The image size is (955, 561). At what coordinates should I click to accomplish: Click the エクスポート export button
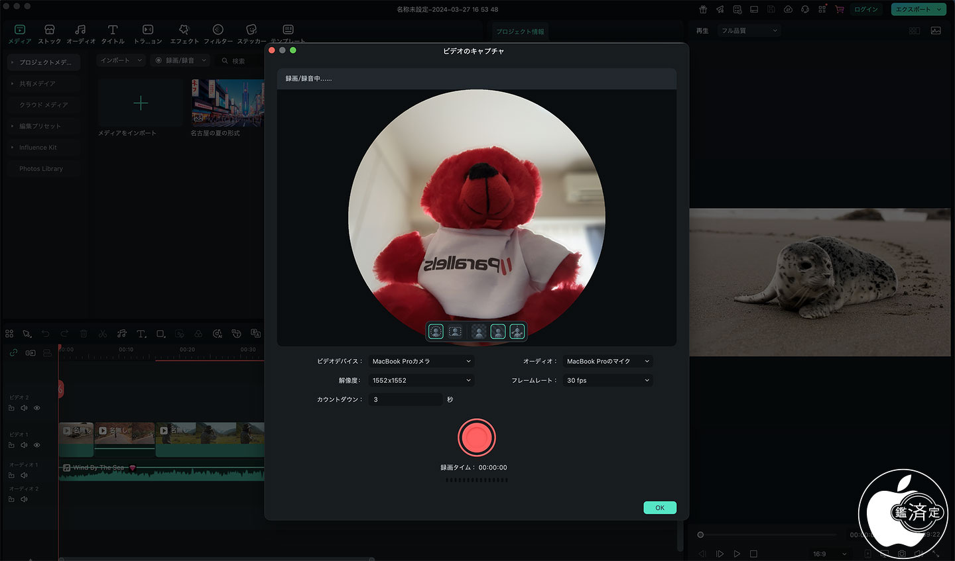click(x=918, y=9)
